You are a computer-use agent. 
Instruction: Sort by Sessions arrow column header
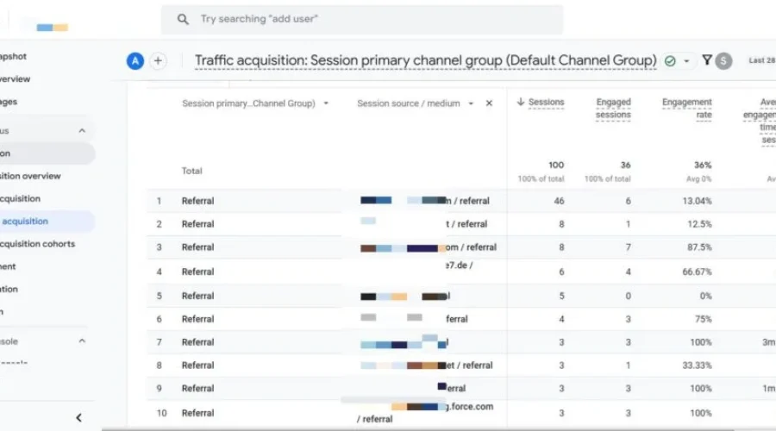coord(541,102)
